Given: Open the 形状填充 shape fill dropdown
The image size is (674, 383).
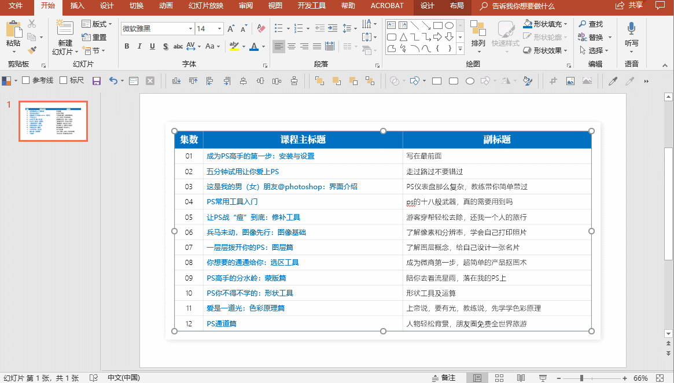Looking at the screenshot, I should [x=565, y=24].
